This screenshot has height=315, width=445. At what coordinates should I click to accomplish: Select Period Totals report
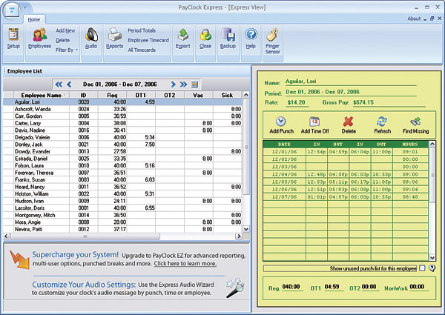(x=142, y=30)
